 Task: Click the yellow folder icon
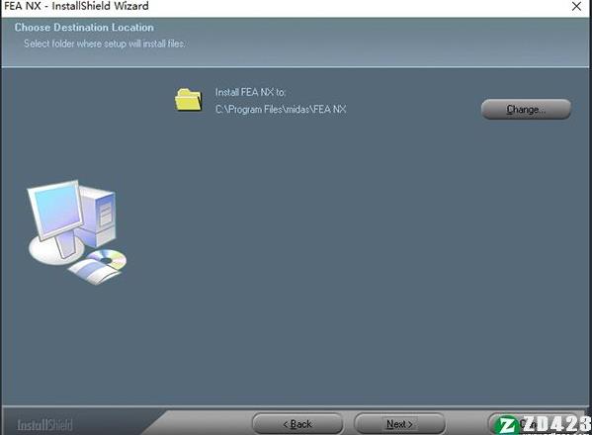click(188, 99)
